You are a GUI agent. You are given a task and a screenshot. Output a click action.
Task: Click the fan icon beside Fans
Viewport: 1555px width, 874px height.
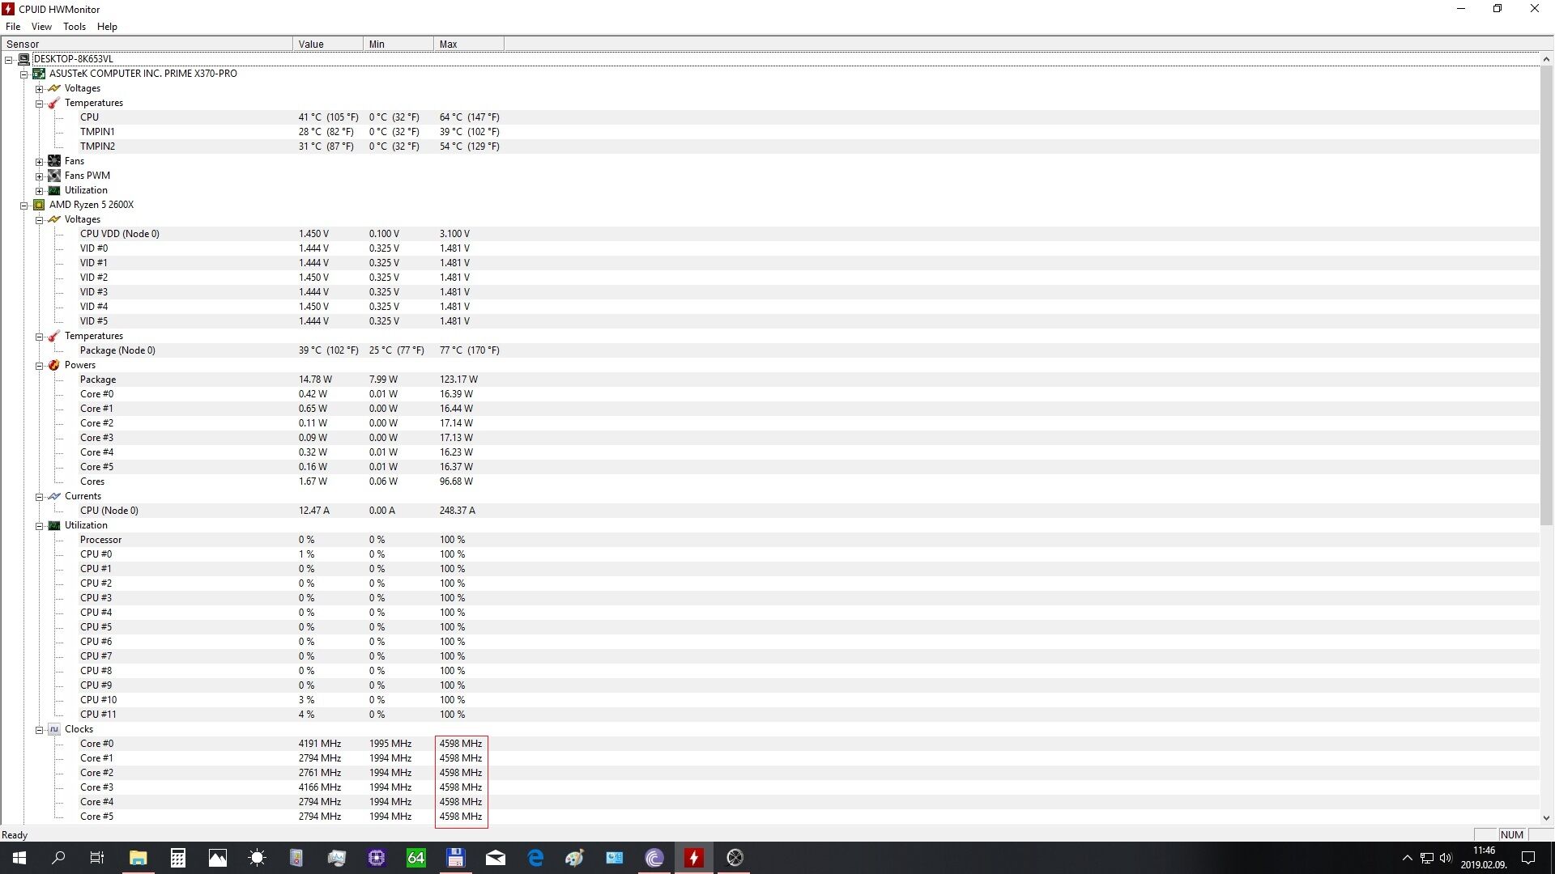54,161
